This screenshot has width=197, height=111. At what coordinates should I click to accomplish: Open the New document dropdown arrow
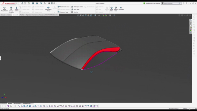(27, 3)
